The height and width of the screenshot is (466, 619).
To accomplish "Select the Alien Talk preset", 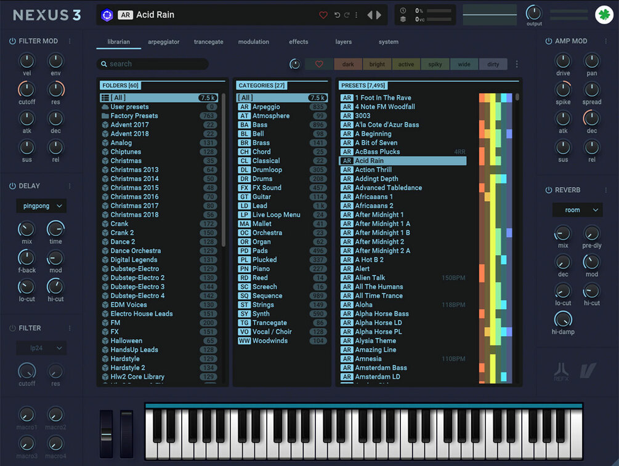I will click(403, 278).
